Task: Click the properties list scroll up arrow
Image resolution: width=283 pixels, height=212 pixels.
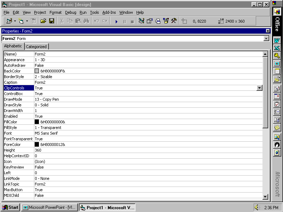Action: (265, 54)
